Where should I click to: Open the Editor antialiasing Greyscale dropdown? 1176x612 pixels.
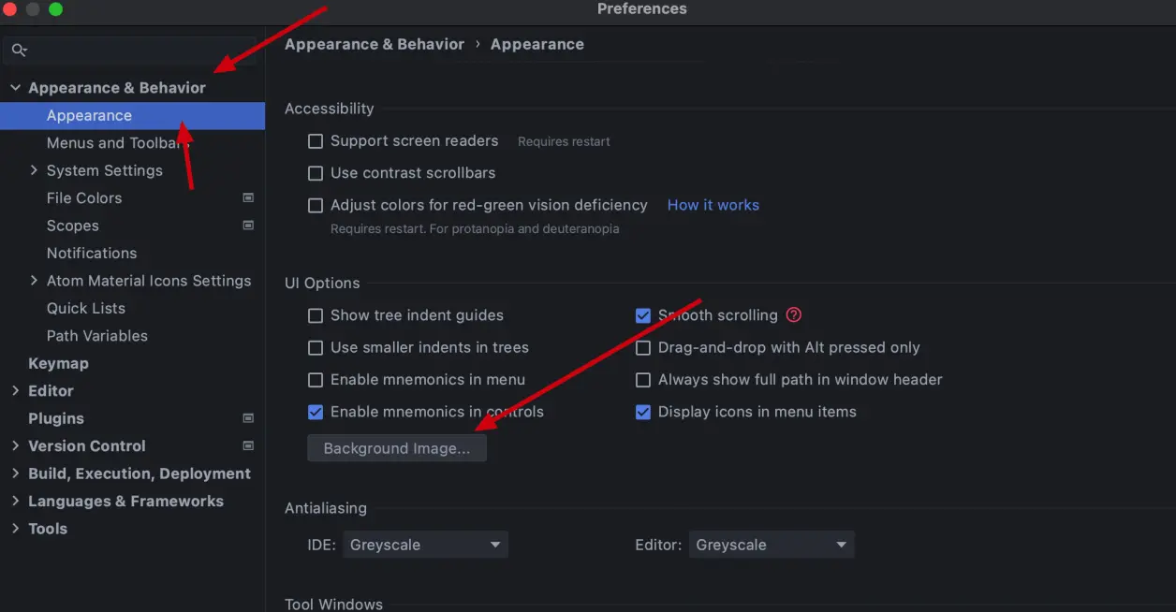(x=772, y=545)
